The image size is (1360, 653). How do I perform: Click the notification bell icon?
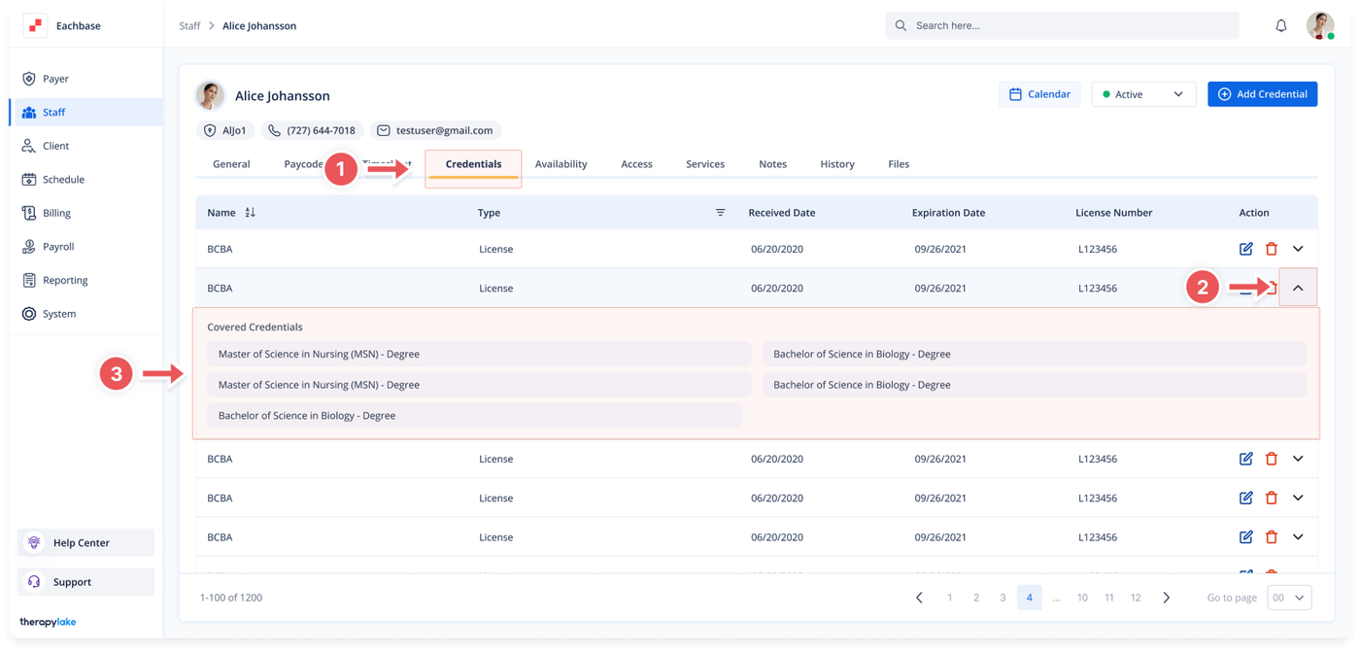[1280, 26]
